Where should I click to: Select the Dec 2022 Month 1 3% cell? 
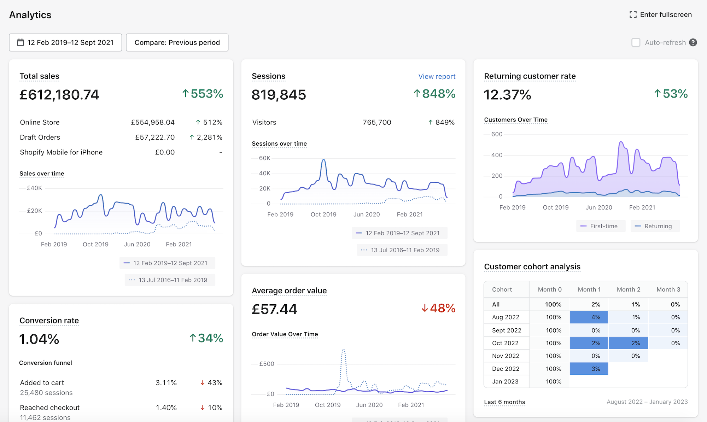pyautogui.click(x=589, y=369)
